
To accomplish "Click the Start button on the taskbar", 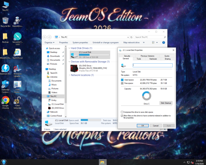I will pyautogui.click(x=4, y=162).
